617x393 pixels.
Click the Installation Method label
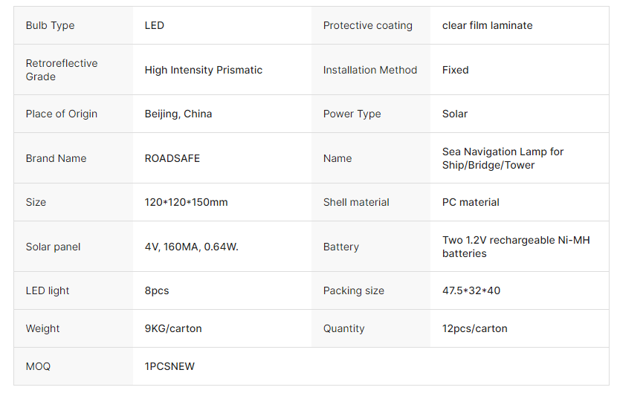(x=369, y=70)
